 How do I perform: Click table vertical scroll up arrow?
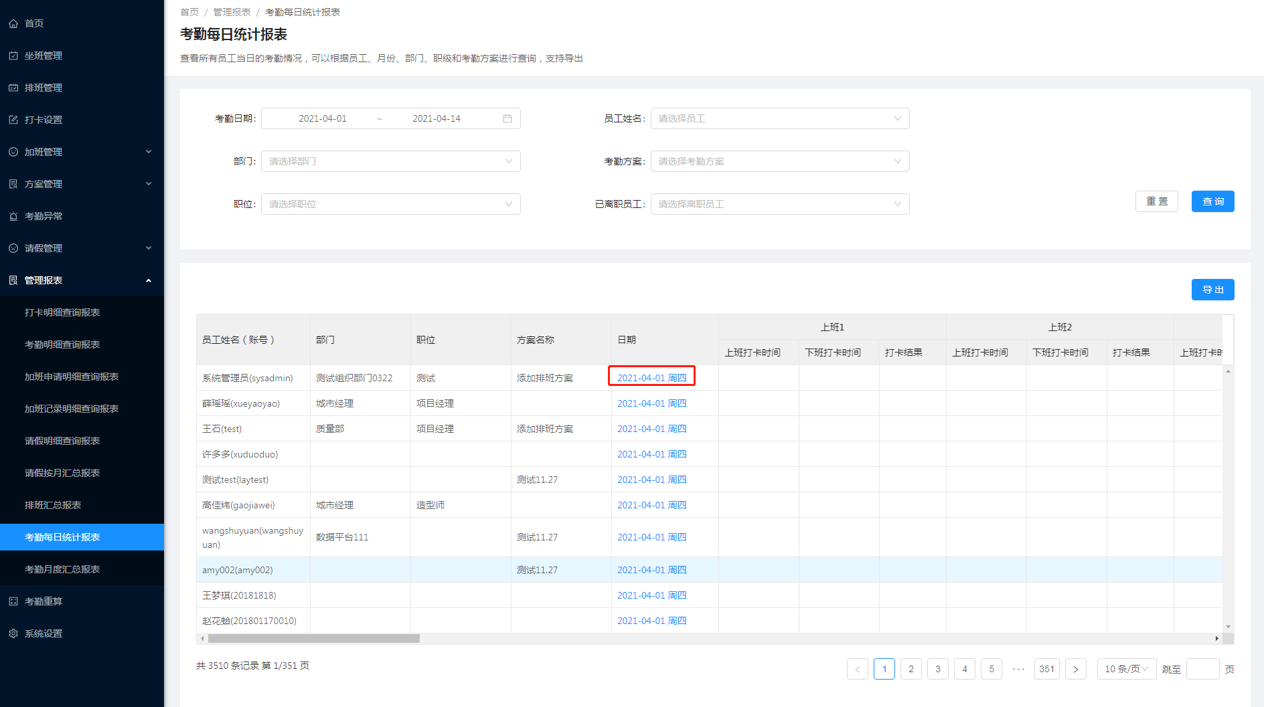(x=1228, y=371)
